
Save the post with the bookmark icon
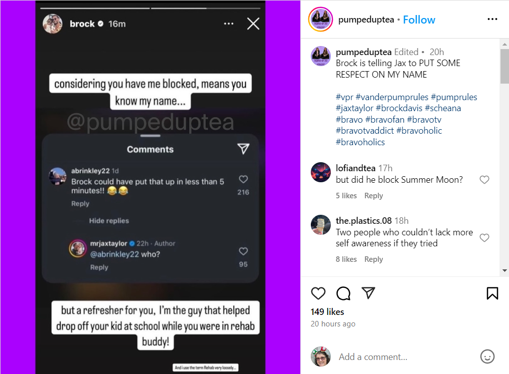[x=492, y=293]
